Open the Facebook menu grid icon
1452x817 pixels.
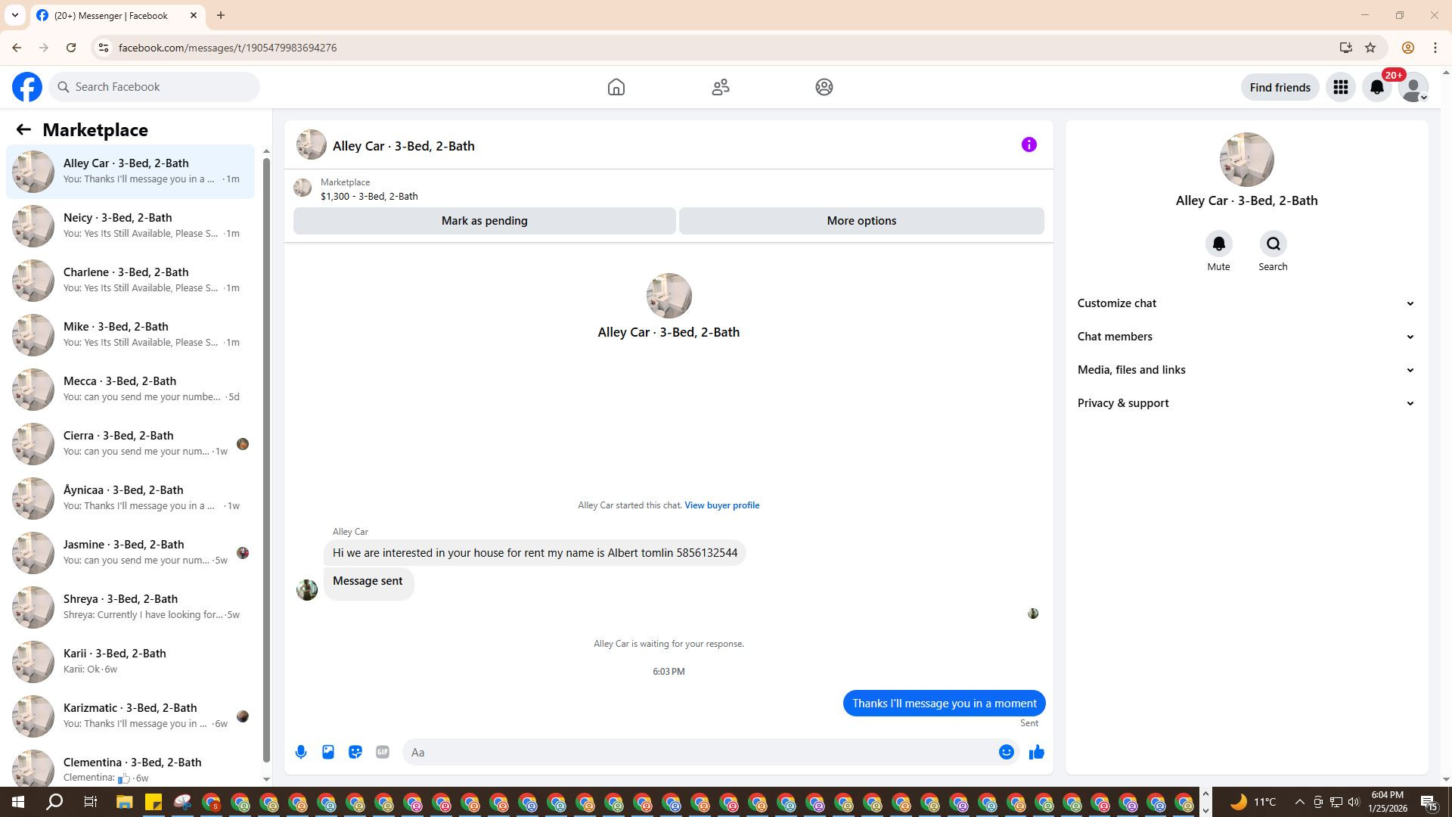click(1341, 87)
